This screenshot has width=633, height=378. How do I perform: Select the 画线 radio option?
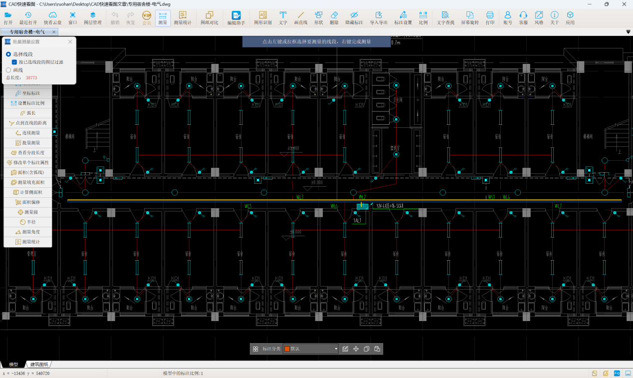tap(8, 70)
